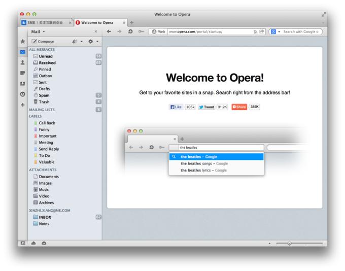Click the Facebook Like button
Viewport: 345px width, 271px height.
[x=176, y=107]
